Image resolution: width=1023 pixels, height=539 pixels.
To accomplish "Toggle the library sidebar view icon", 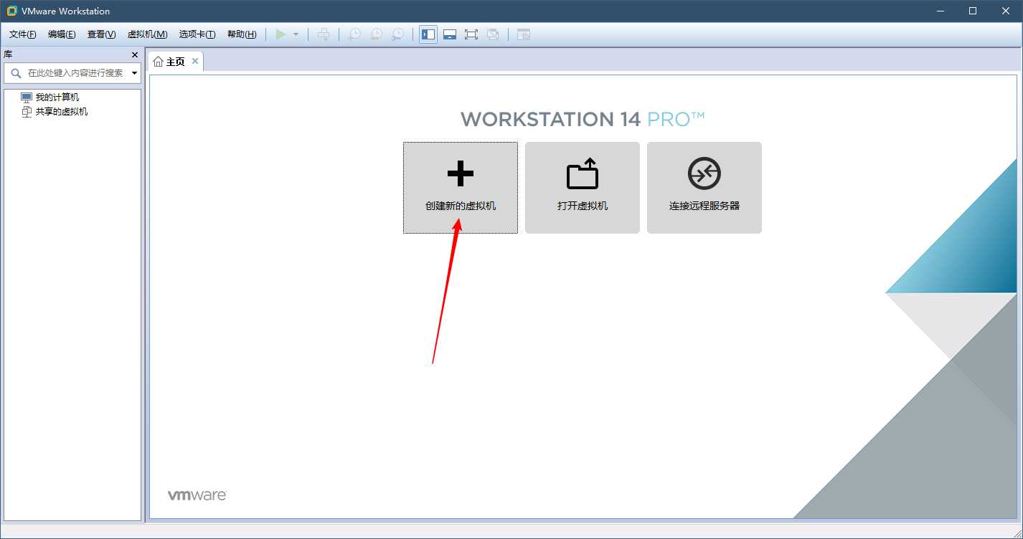I will tap(428, 34).
